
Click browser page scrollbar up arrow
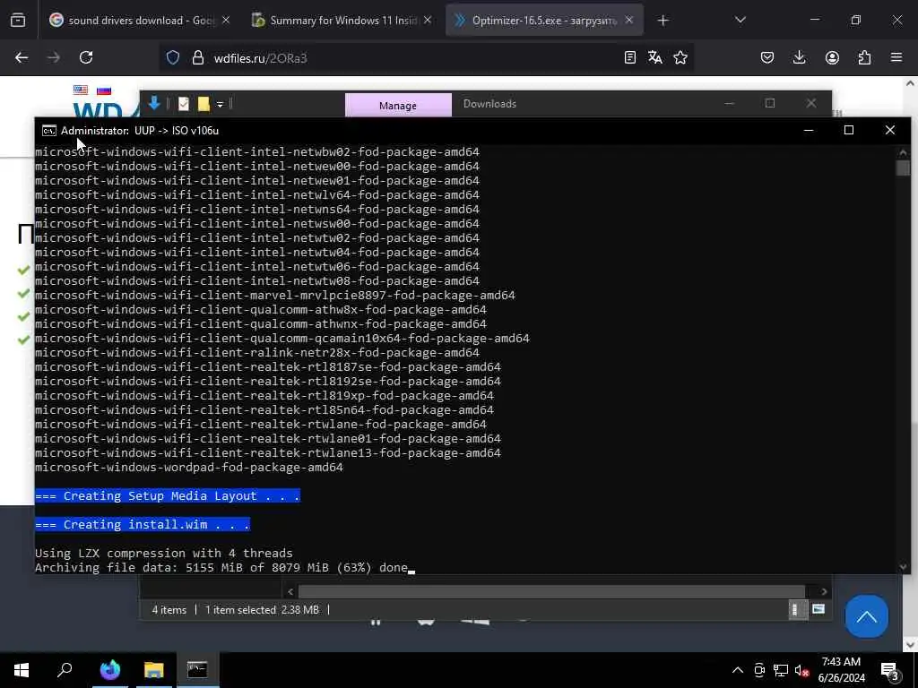tap(910, 83)
